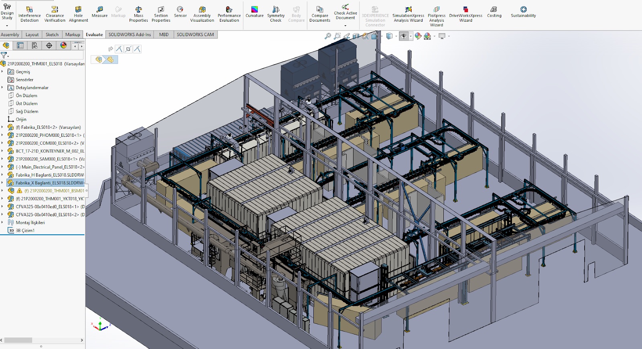Run the Symmetry Check

[276, 14]
